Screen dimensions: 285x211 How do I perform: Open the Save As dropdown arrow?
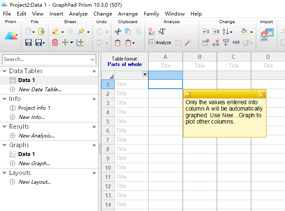point(44,43)
